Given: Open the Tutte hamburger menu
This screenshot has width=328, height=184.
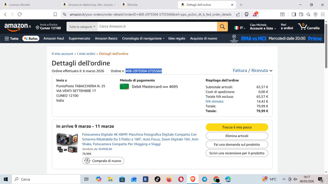Looking at the screenshot, I should (12, 38).
